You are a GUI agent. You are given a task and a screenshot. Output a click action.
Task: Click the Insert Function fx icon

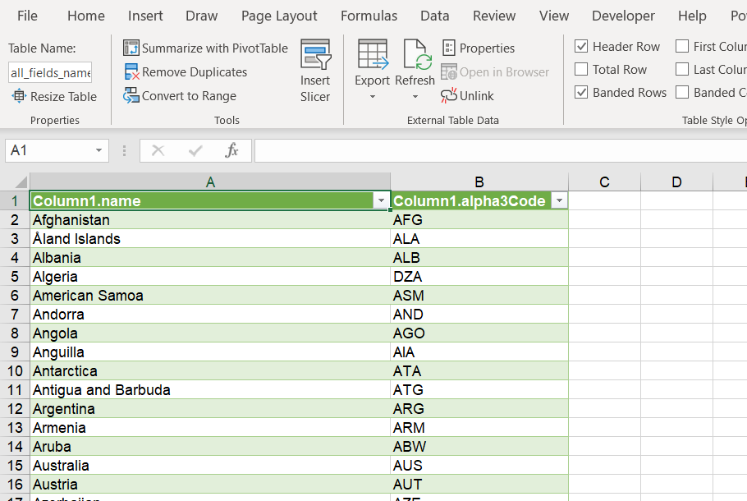click(231, 150)
